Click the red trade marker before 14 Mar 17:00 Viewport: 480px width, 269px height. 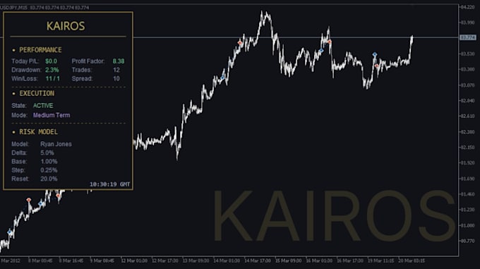pyautogui.click(x=240, y=43)
